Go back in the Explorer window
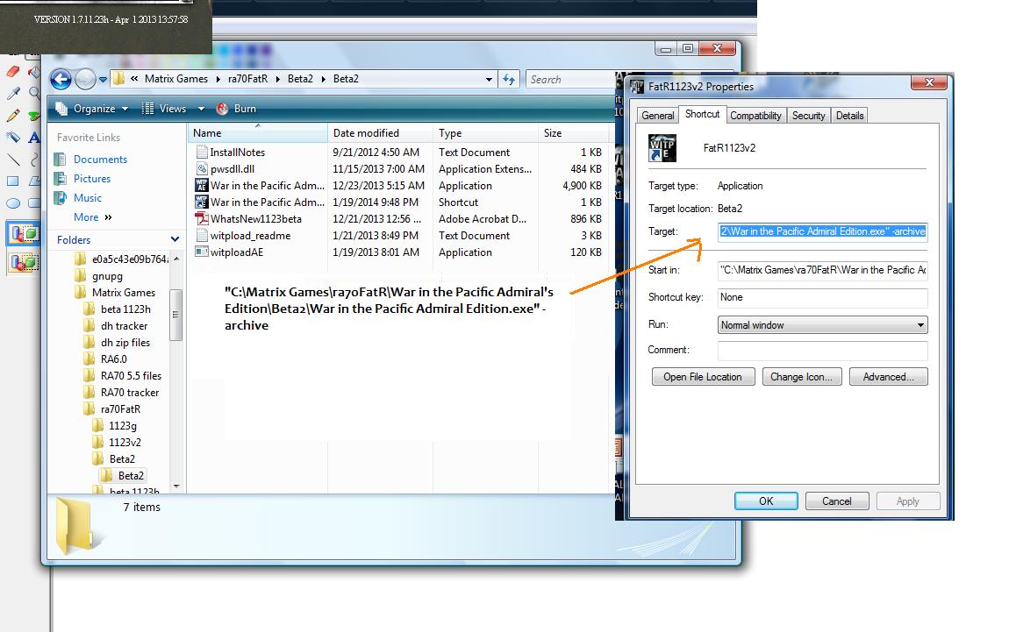Screen dimensions: 1009x632 coord(61,79)
